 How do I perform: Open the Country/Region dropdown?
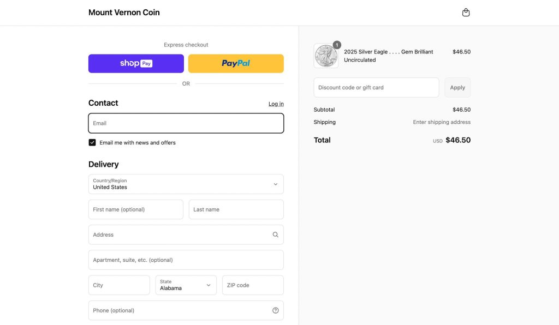pos(186,184)
